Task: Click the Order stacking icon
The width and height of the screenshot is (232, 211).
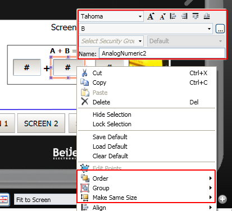Action: coord(85,178)
